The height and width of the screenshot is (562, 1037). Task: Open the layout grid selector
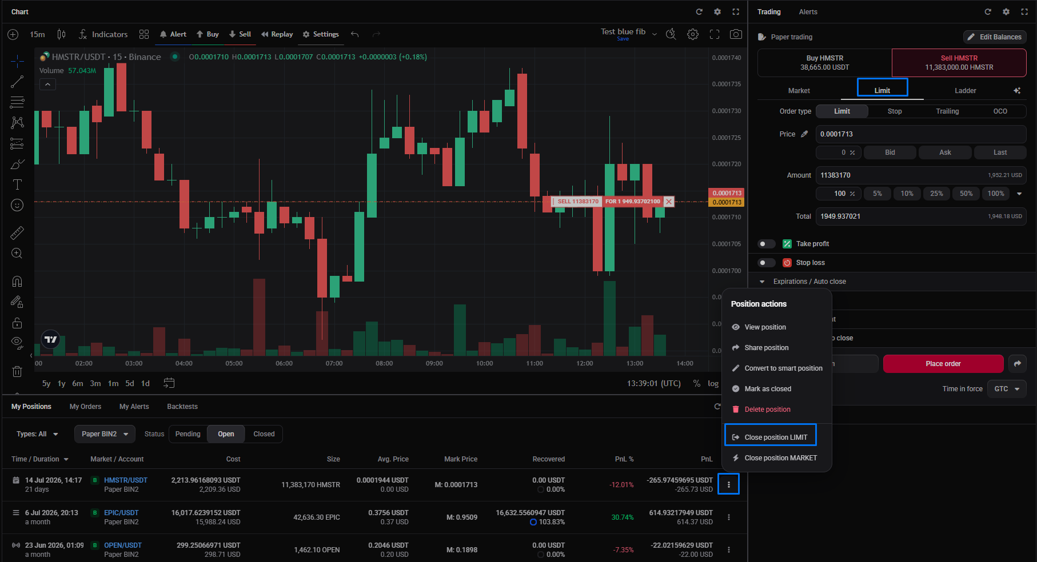[x=144, y=34]
